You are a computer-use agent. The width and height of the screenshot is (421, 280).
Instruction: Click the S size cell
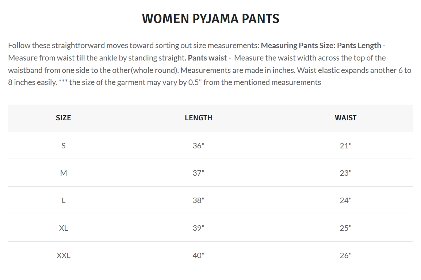tap(64, 145)
